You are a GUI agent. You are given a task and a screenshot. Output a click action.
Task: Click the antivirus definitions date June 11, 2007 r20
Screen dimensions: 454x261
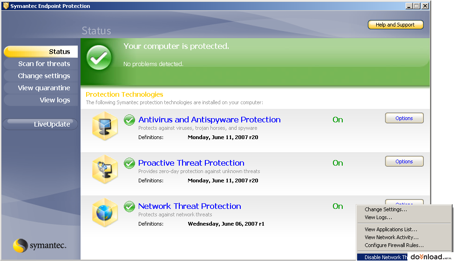click(223, 137)
